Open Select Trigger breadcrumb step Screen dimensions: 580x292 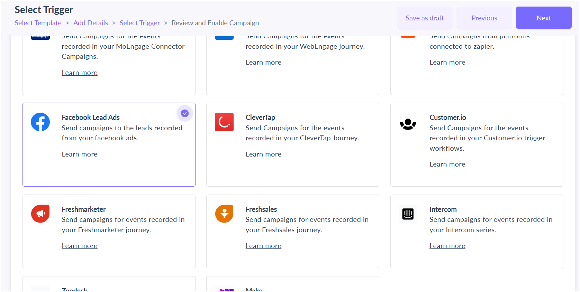pyautogui.click(x=140, y=23)
